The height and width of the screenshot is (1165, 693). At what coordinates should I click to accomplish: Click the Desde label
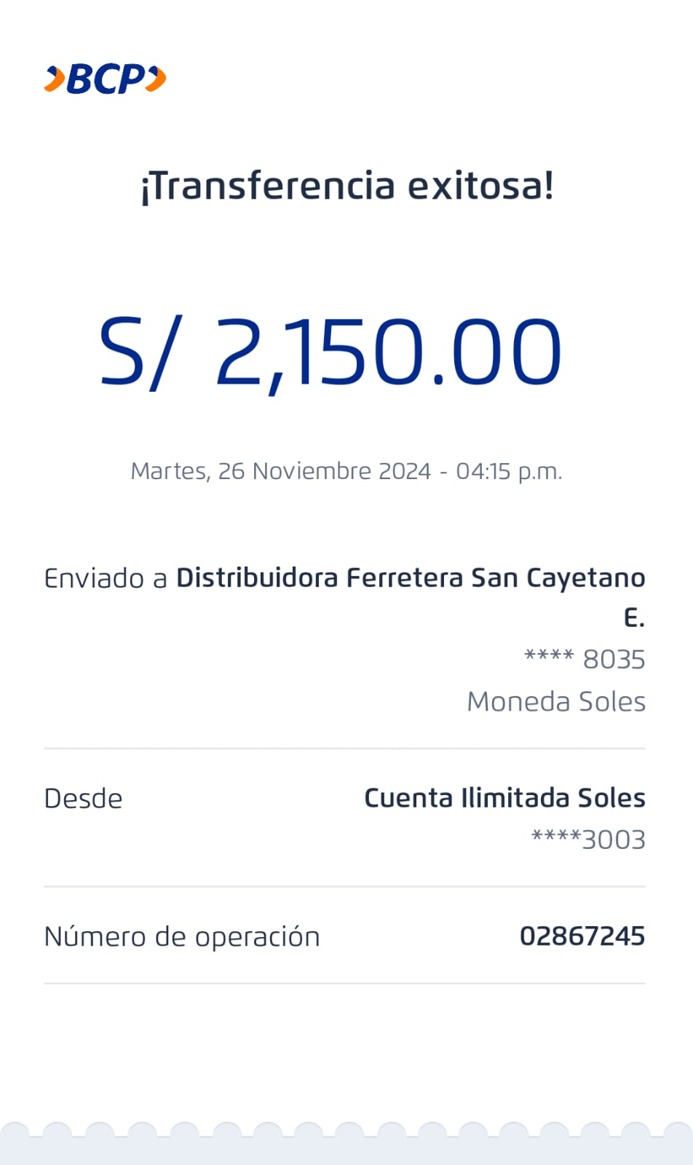[83, 799]
